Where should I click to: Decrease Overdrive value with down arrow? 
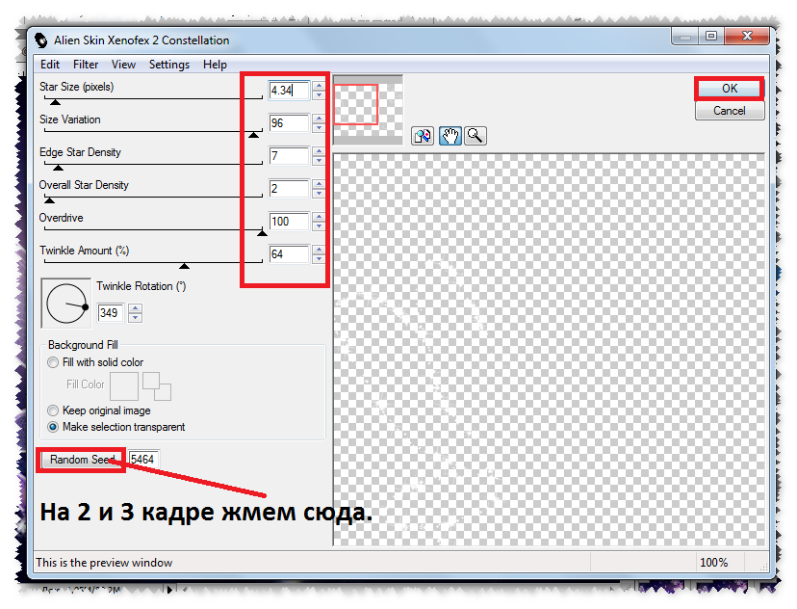319,225
